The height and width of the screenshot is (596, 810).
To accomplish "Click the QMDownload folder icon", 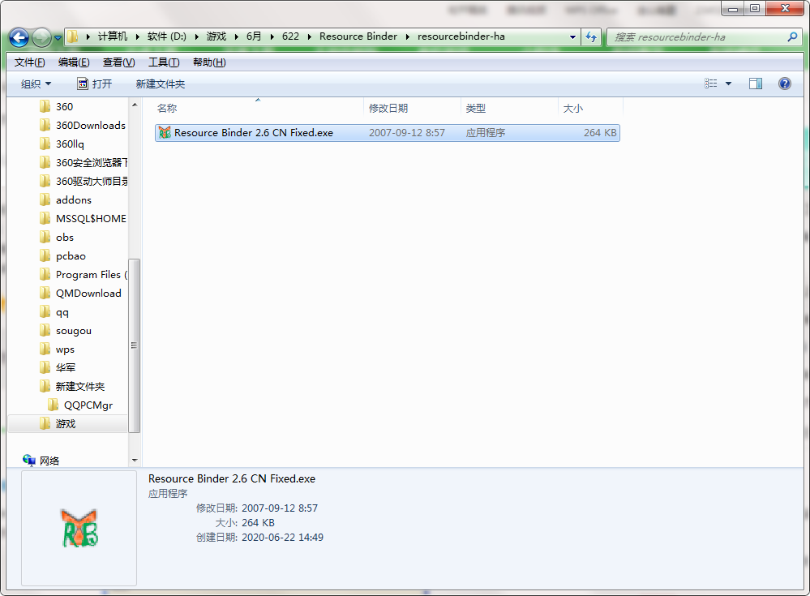I will [45, 293].
